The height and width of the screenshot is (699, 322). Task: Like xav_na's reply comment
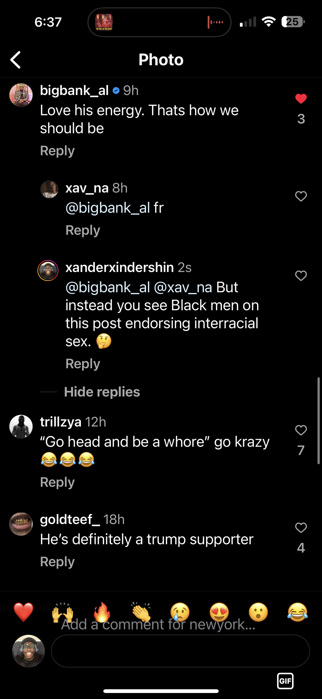pos(301,196)
